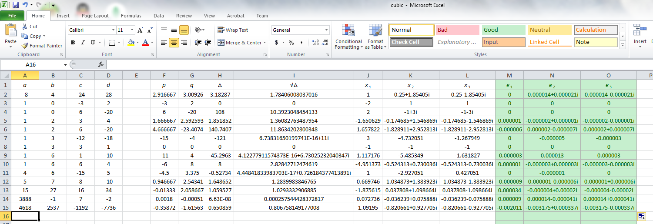This screenshot has height=224, width=653.
Task: Switch to the Data tab
Action: 159,16
